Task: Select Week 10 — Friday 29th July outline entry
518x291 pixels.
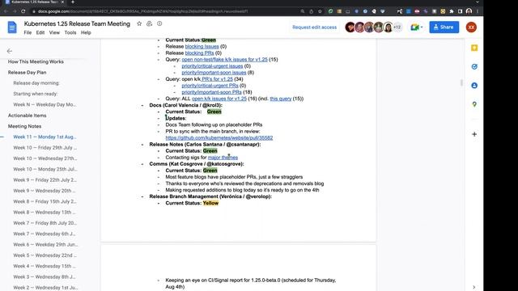Action: coord(45,147)
